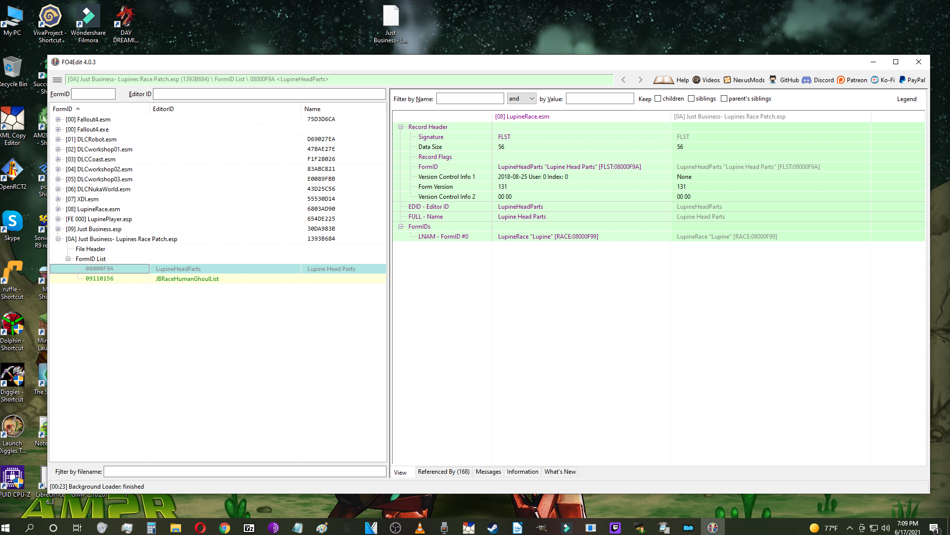Open the Ko-Fi link

click(882, 80)
